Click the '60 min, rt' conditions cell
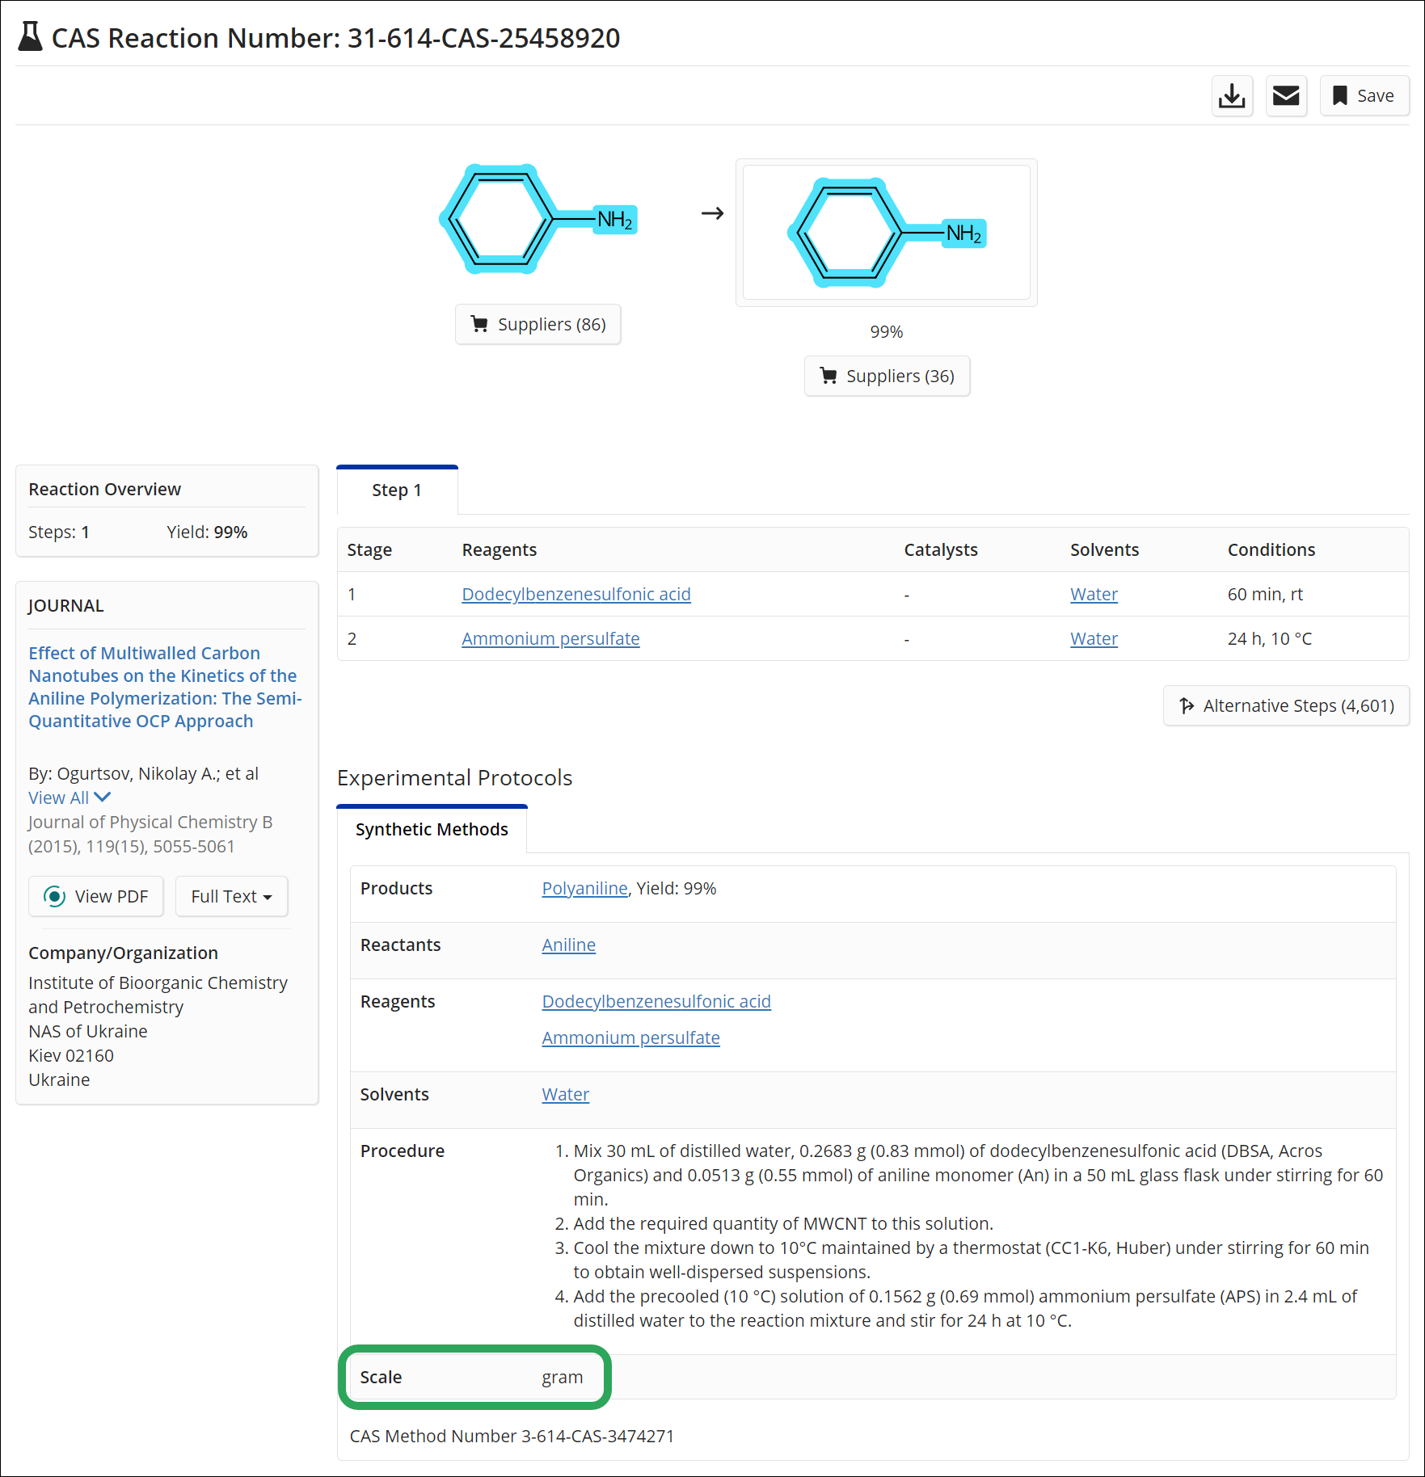Screen dimensions: 1425x1477 1265,594
